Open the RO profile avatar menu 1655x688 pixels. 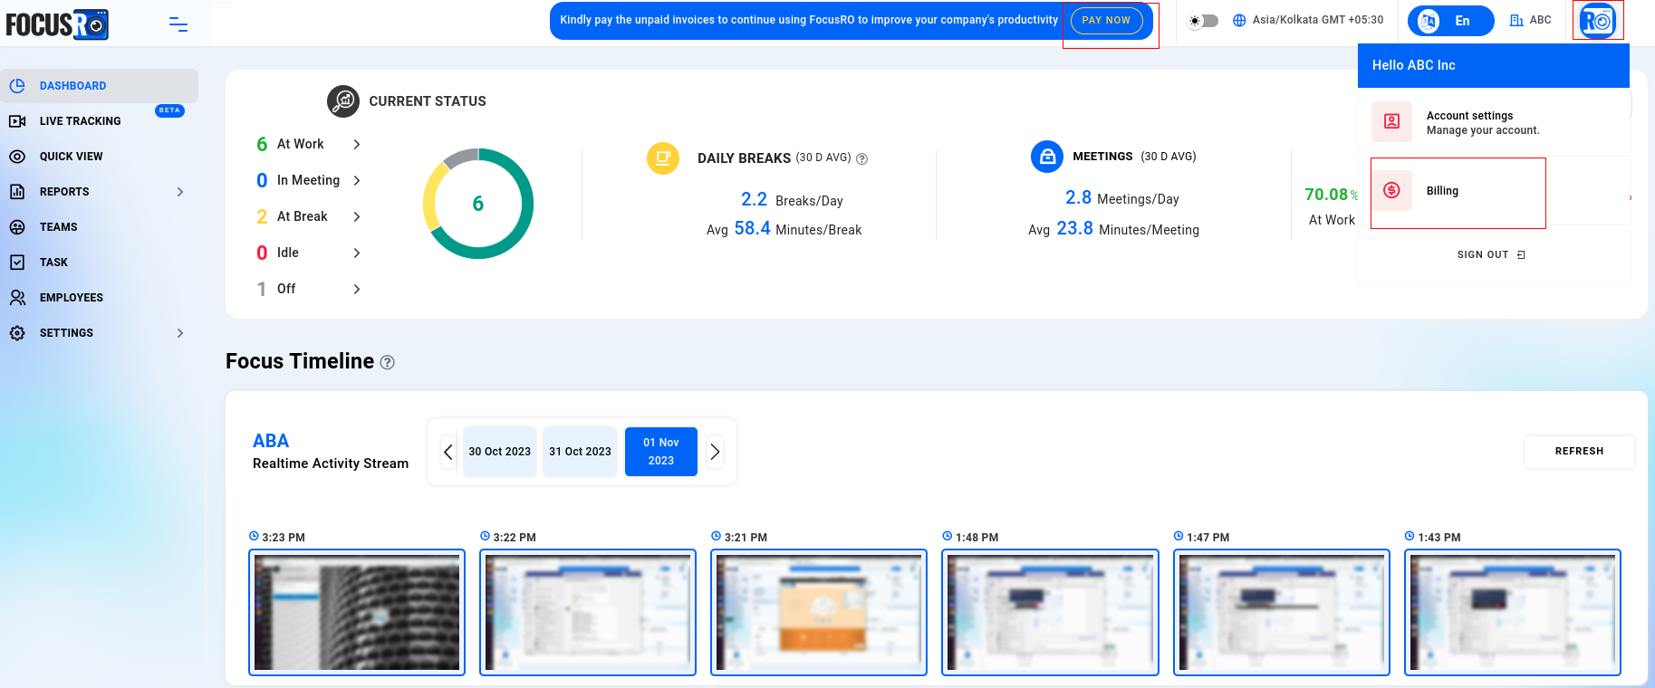coord(1598,21)
